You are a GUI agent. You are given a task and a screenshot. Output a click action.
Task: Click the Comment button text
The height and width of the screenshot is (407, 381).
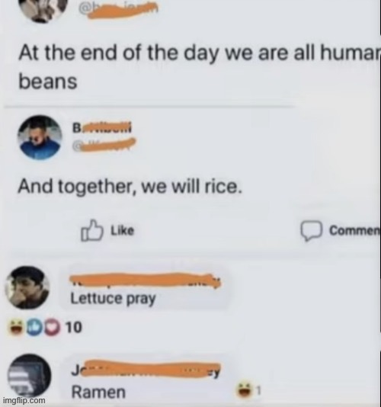click(354, 230)
